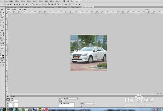163x111 pixels.
Task: Close the active 未命名-7.fw.png tab
Action: click(93, 7)
